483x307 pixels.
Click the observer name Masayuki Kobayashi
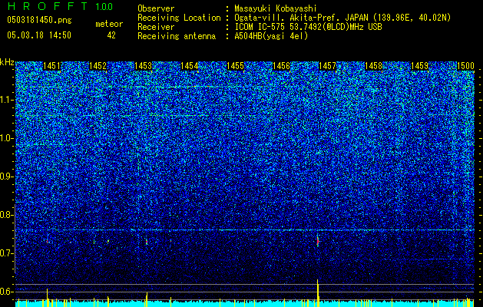click(x=276, y=8)
